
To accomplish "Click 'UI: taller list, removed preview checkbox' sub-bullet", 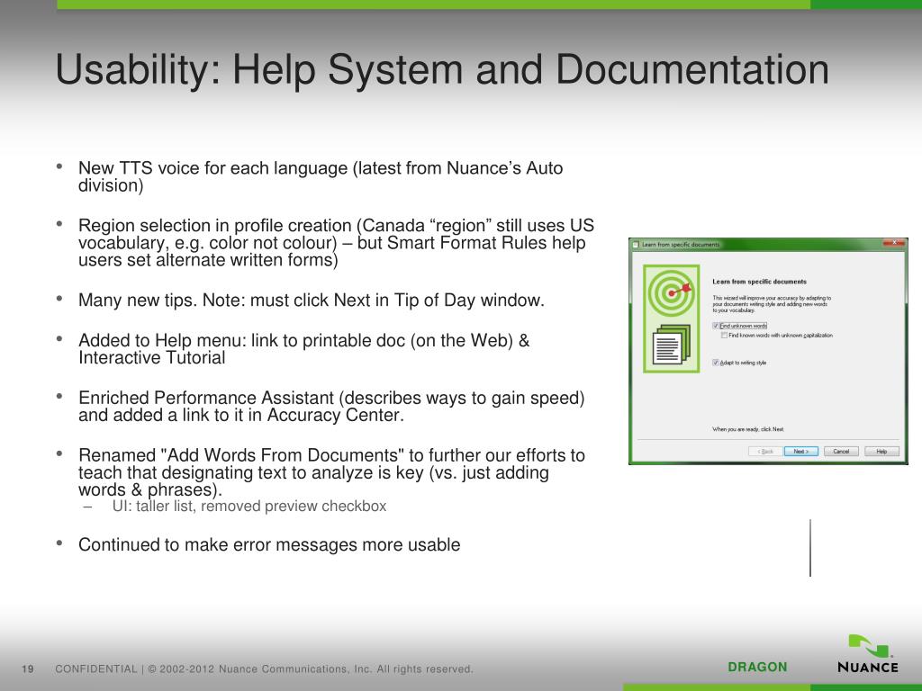I will pos(249,507).
